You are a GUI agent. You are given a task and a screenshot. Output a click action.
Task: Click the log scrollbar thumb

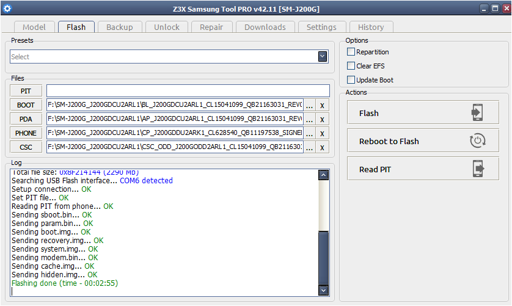[323, 258]
